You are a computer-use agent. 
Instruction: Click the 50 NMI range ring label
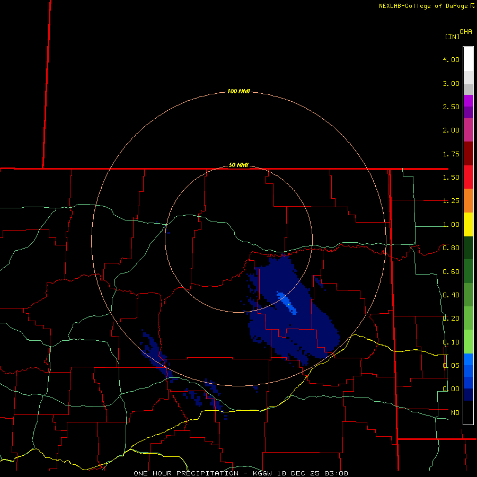(238, 165)
